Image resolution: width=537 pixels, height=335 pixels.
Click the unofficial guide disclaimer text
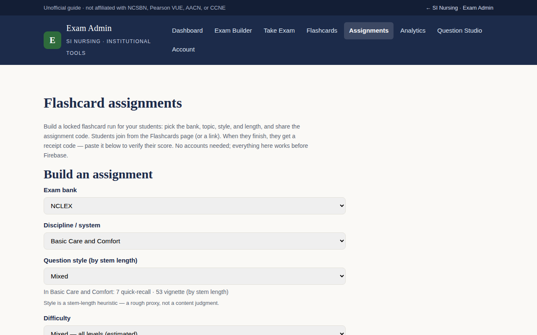[x=135, y=8]
